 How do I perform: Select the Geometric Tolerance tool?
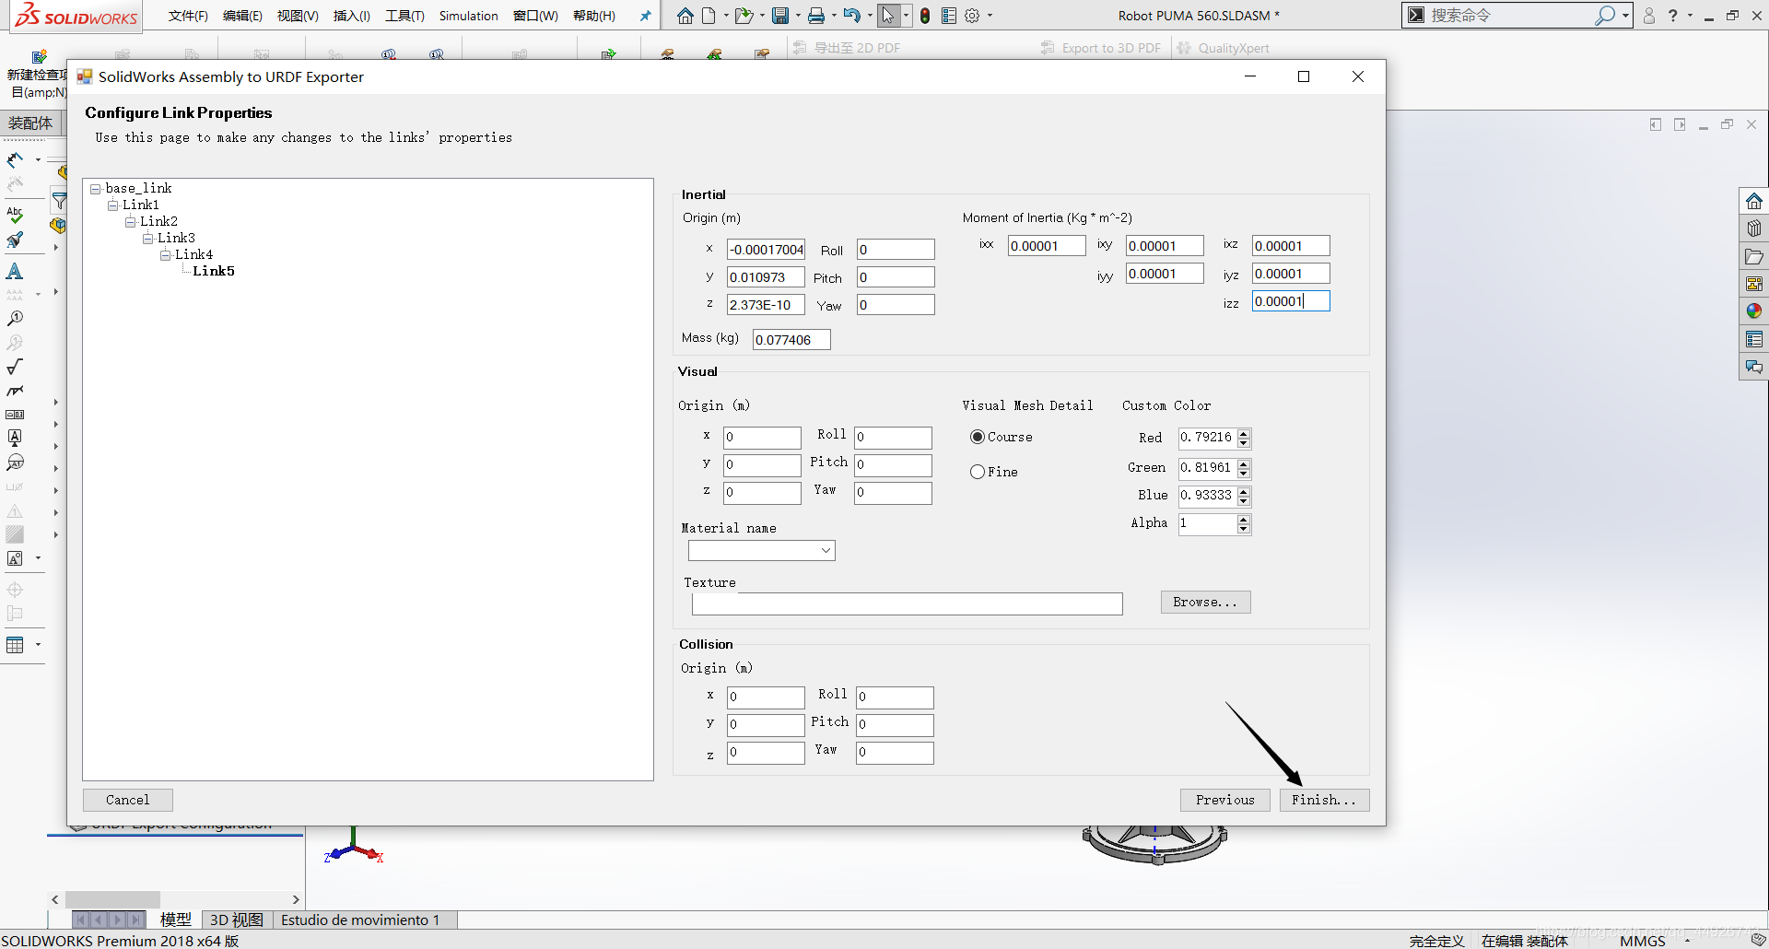click(15, 415)
